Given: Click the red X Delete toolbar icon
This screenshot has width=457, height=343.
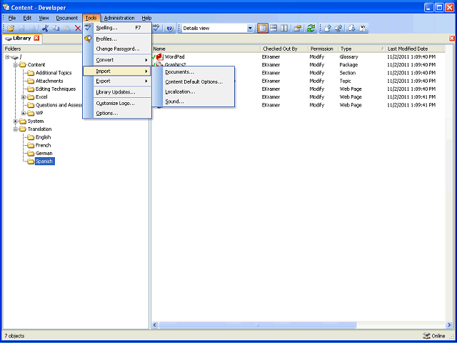Looking at the screenshot, I should click(x=78, y=29).
